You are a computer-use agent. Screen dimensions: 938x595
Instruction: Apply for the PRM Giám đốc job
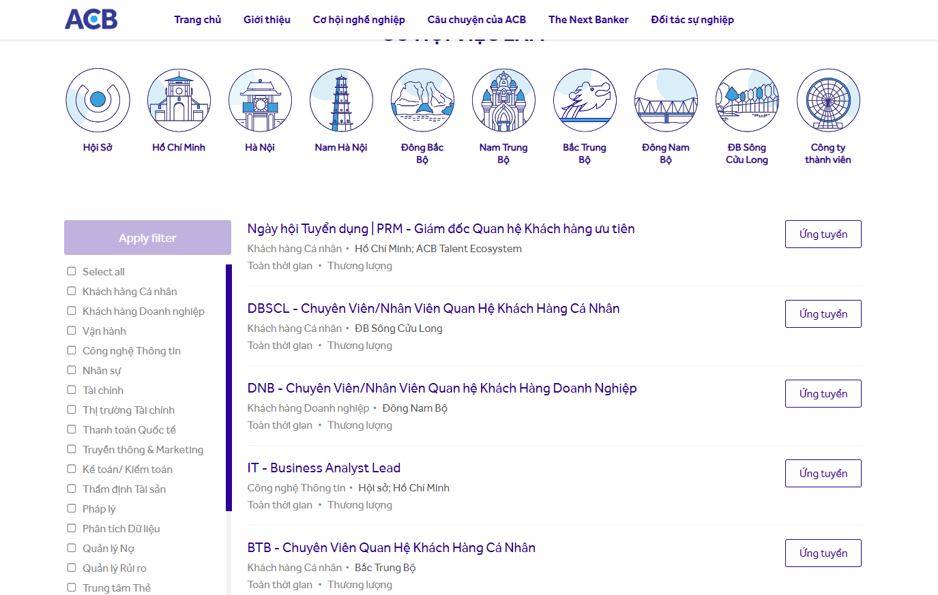(823, 234)
